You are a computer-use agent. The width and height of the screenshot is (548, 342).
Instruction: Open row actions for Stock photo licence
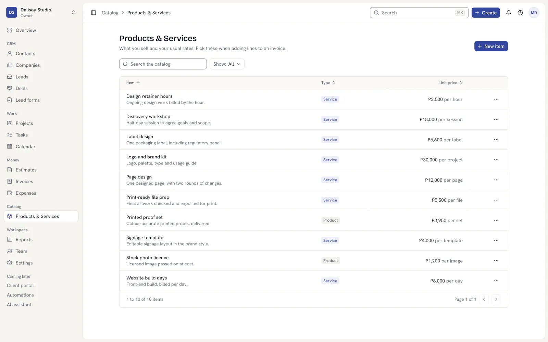pyautogui.click(x=496, y=261)
